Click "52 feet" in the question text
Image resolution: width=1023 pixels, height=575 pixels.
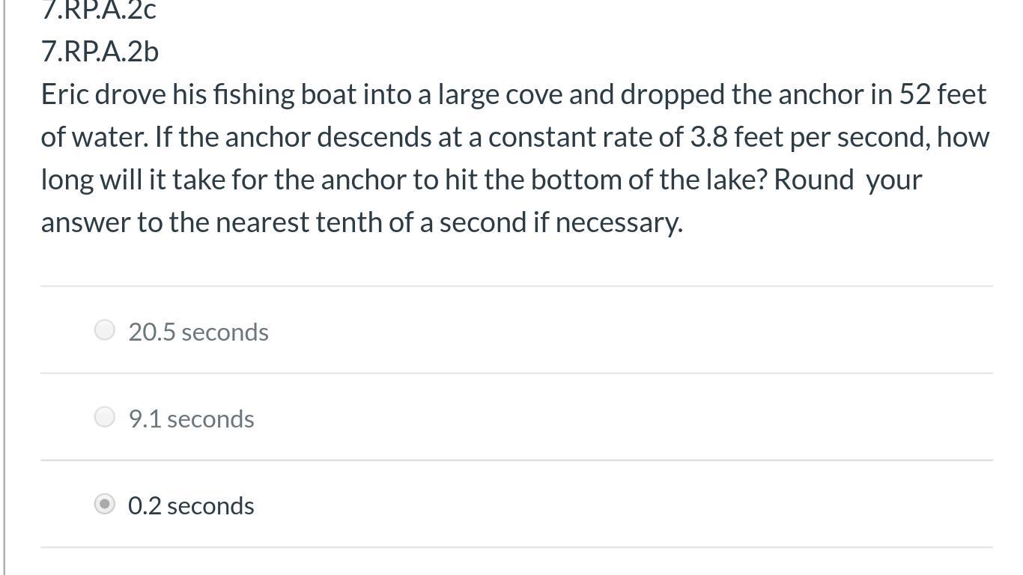[x=942, y=94]
